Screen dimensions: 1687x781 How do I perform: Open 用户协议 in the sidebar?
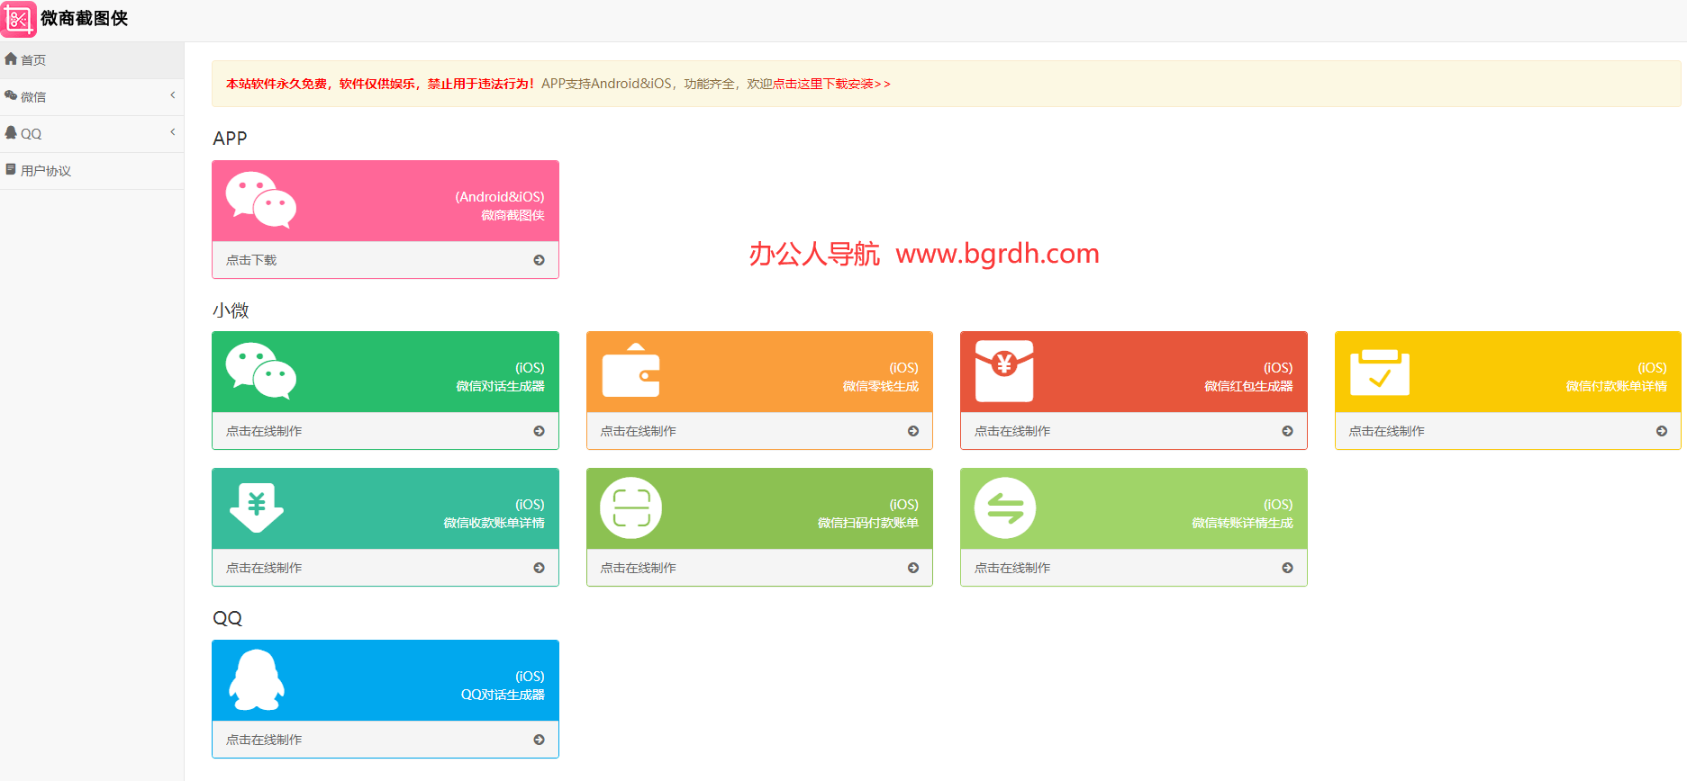[x=45, y=171]
